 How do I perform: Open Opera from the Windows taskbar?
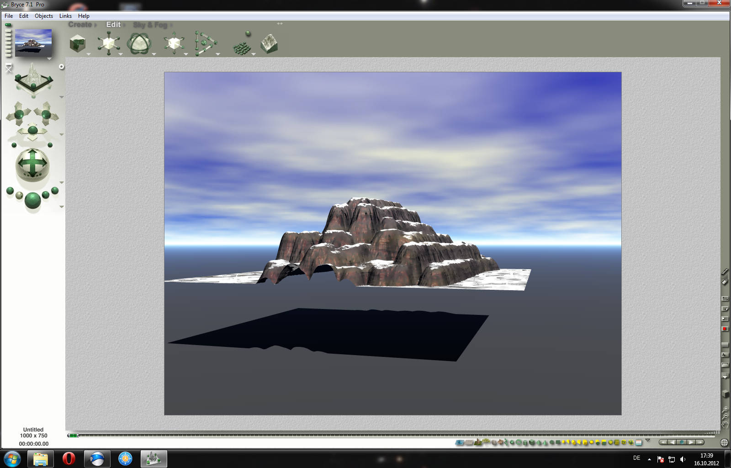[69, 458]
